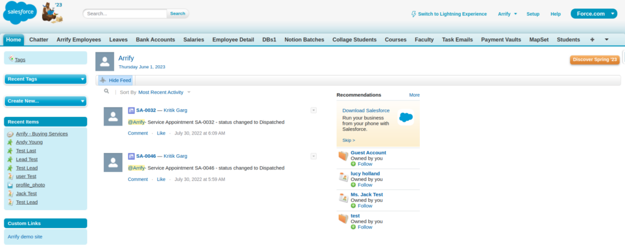This screenshot has width=625, height=245.
Task: Click the Search button
Action: coord(178,13)
